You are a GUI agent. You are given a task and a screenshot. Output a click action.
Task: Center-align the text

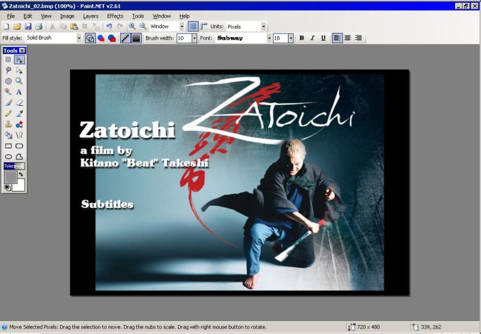click(348, 38)
